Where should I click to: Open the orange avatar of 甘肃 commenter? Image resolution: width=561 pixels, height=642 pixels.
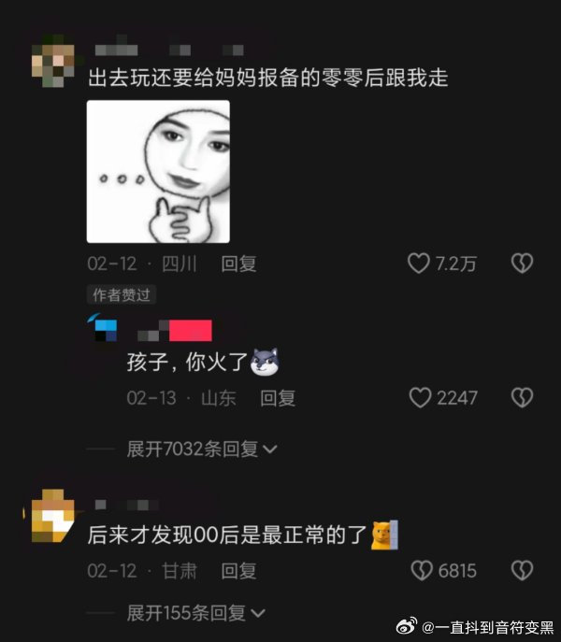tap(52, 516)
